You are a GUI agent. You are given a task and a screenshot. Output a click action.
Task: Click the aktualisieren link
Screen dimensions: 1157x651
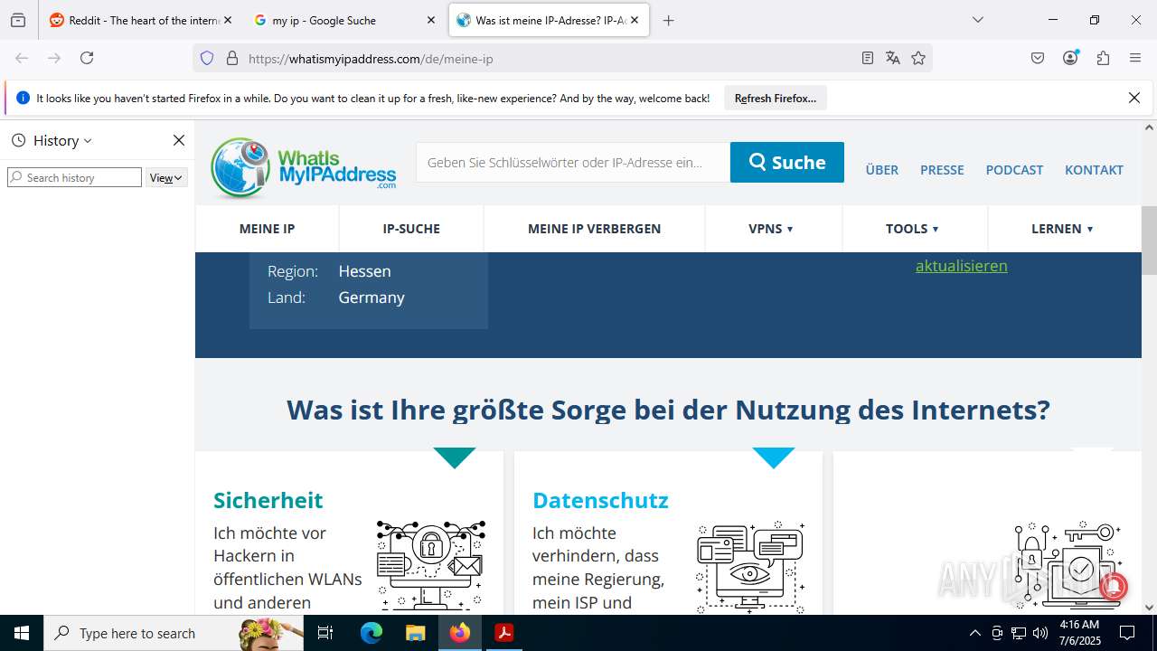tap(961, 266)
